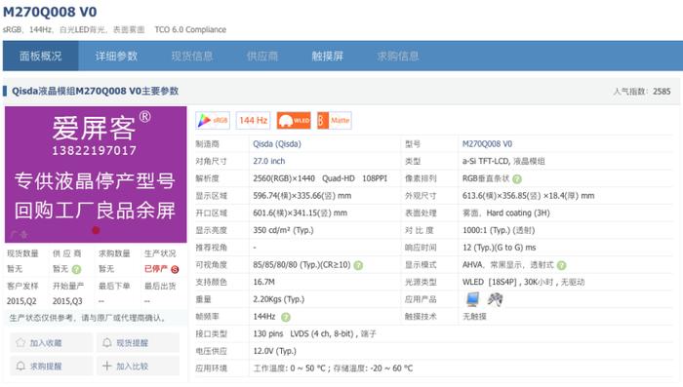Click the game controller application icon
Viewport: 683px width, 387px height.
point(495,299)
